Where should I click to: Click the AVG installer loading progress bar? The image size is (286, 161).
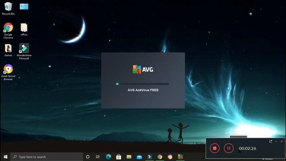coord(142,84)
